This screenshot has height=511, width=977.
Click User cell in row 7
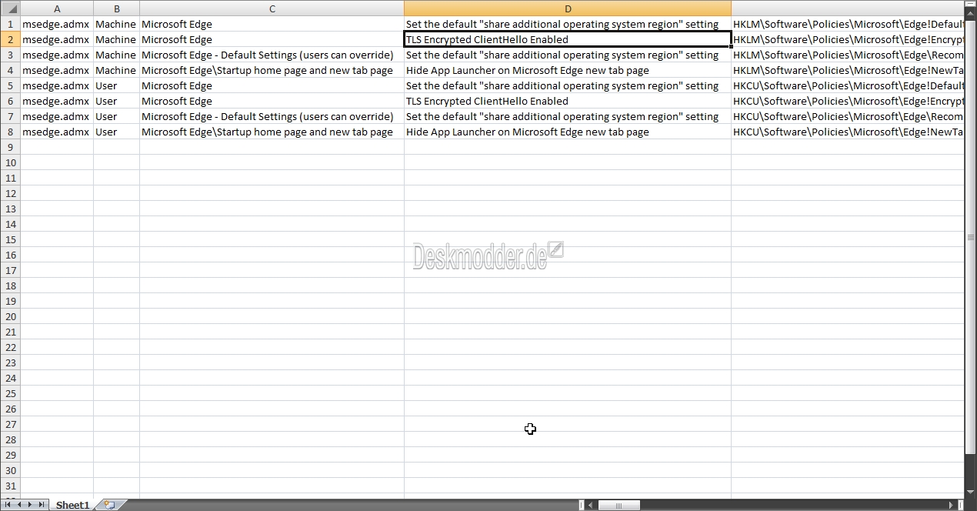(116, 116)
